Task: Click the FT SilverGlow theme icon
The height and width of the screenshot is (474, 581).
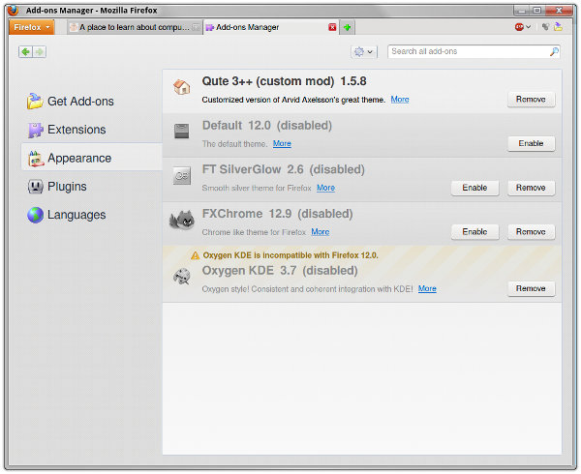Action: click(182, 176)
